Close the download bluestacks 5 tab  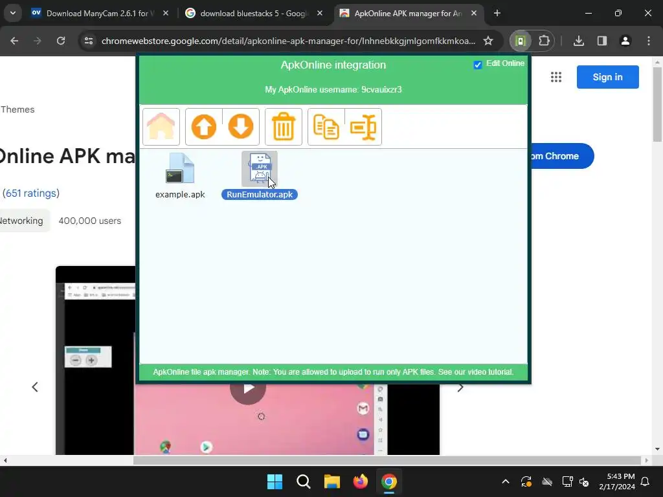320,14
